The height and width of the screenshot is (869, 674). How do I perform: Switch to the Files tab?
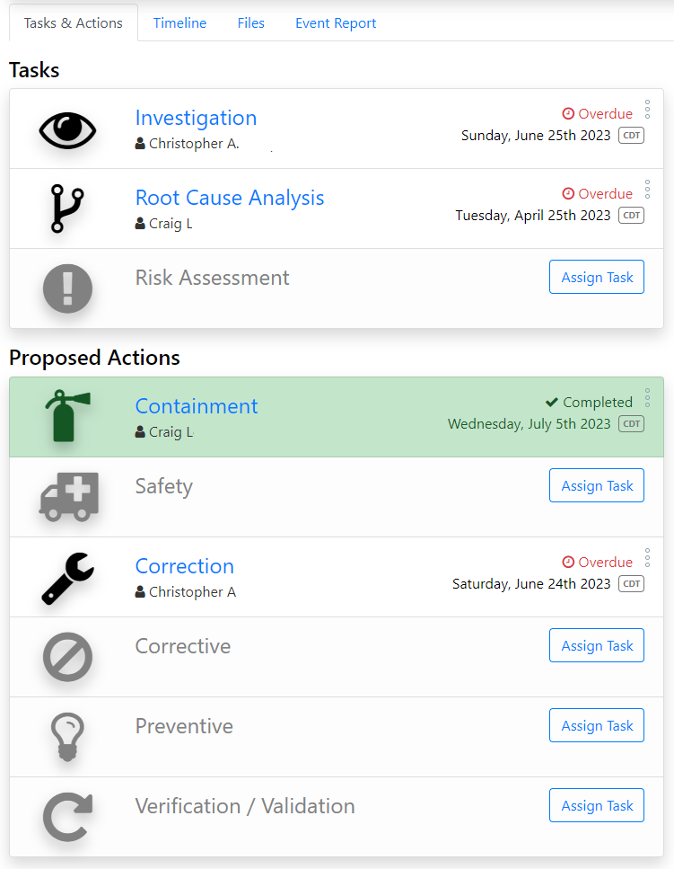(251, 23)
